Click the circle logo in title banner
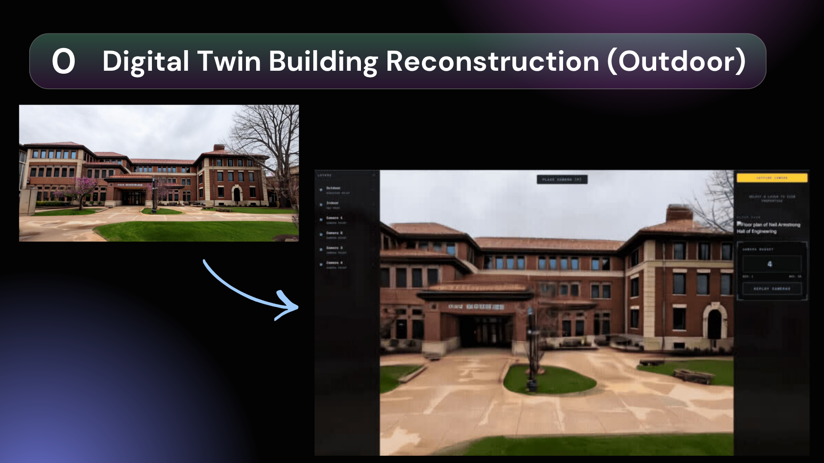824x463 pixels. coord(64,61)
